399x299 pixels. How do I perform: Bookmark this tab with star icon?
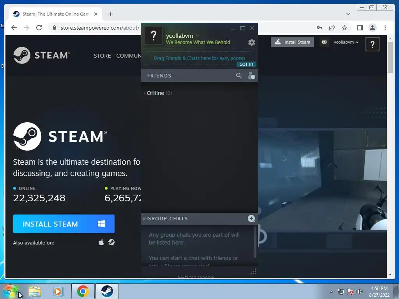point(344,28)
